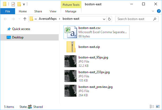Open the recent locations dropdown arrow
Image resolution: width=162 pixels, height=110 pixels.
pyautogui.click(x=19, y=19)
